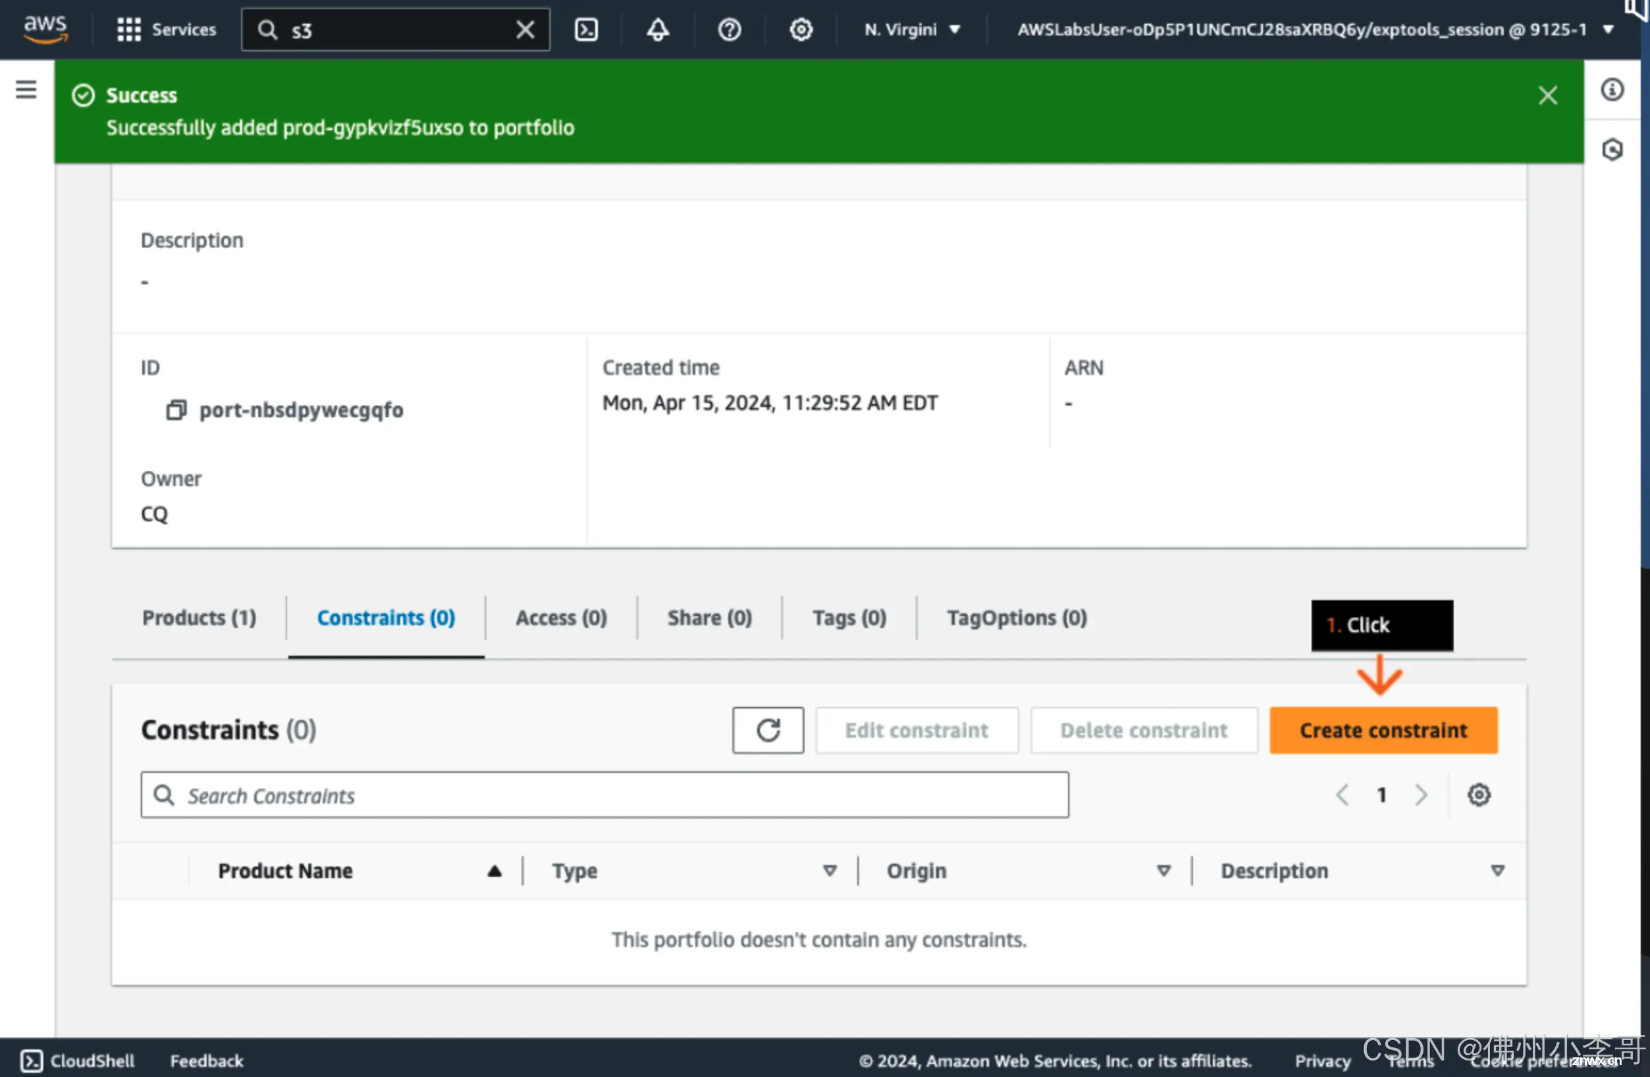1650x1077 pixels.
Task: Click the refresh constraints icon
Action: (x=768, y=729)
